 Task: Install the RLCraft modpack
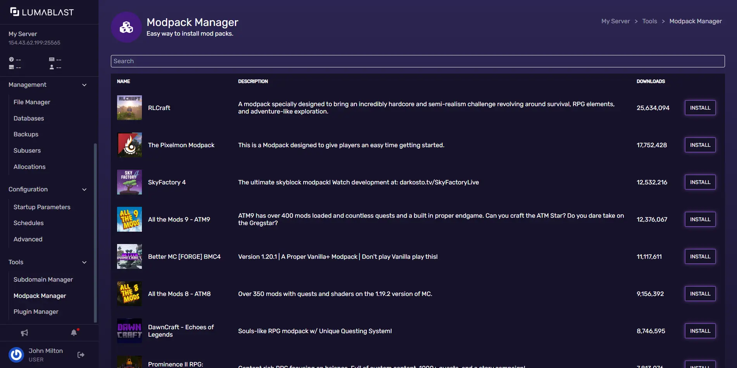coord(700,108)
